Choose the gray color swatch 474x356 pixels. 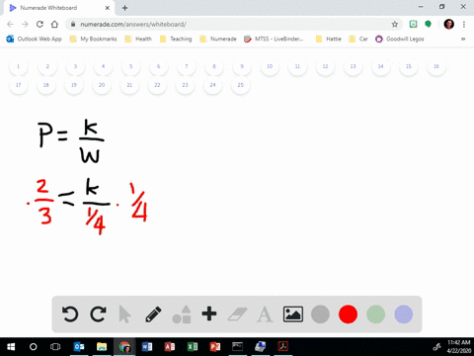(320, 314)
